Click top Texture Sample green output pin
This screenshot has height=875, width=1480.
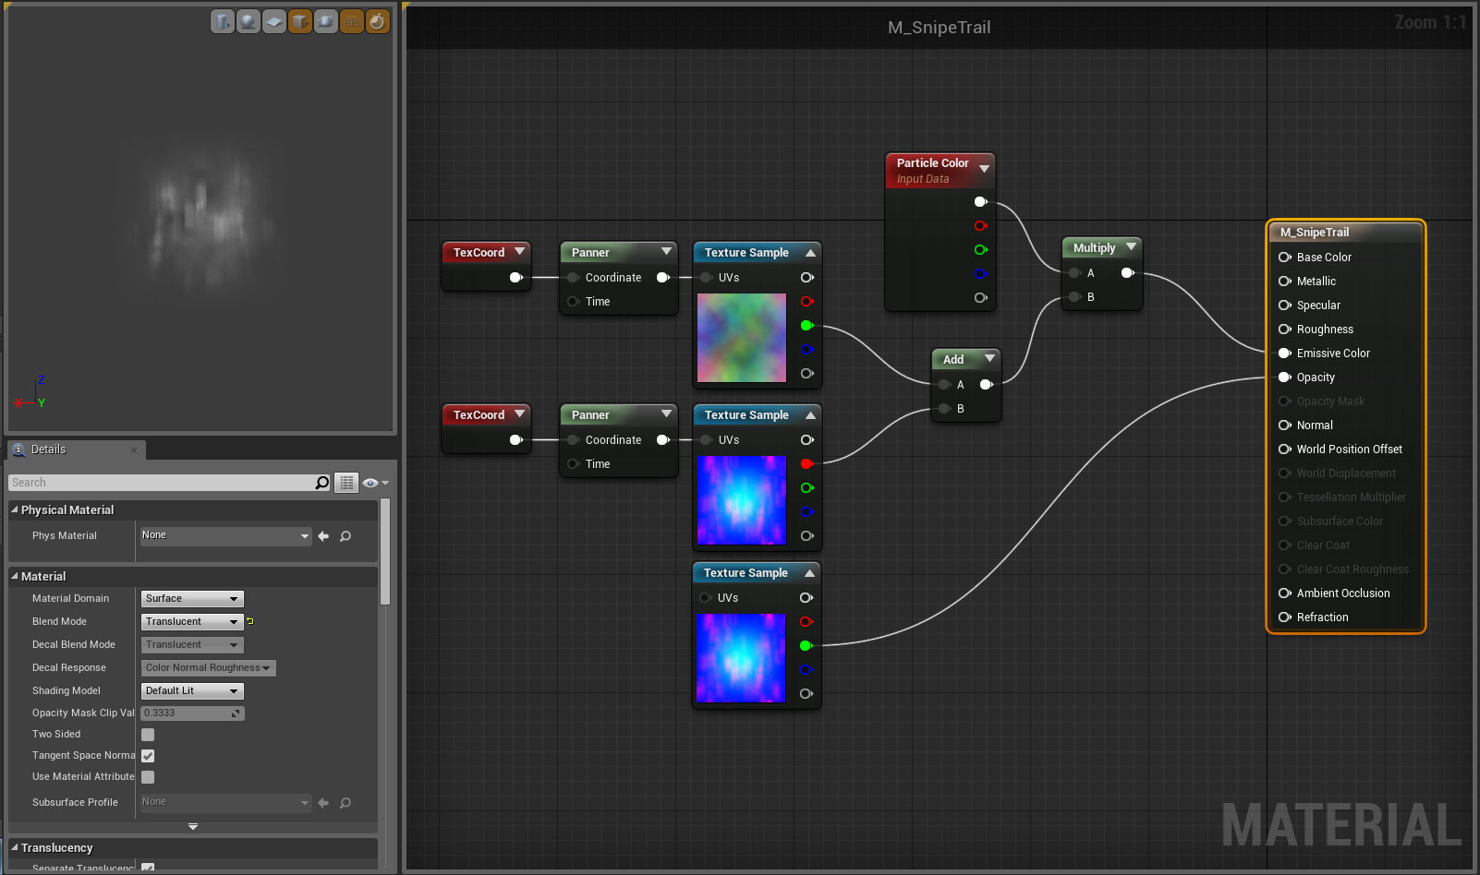[x=807, y=326]
